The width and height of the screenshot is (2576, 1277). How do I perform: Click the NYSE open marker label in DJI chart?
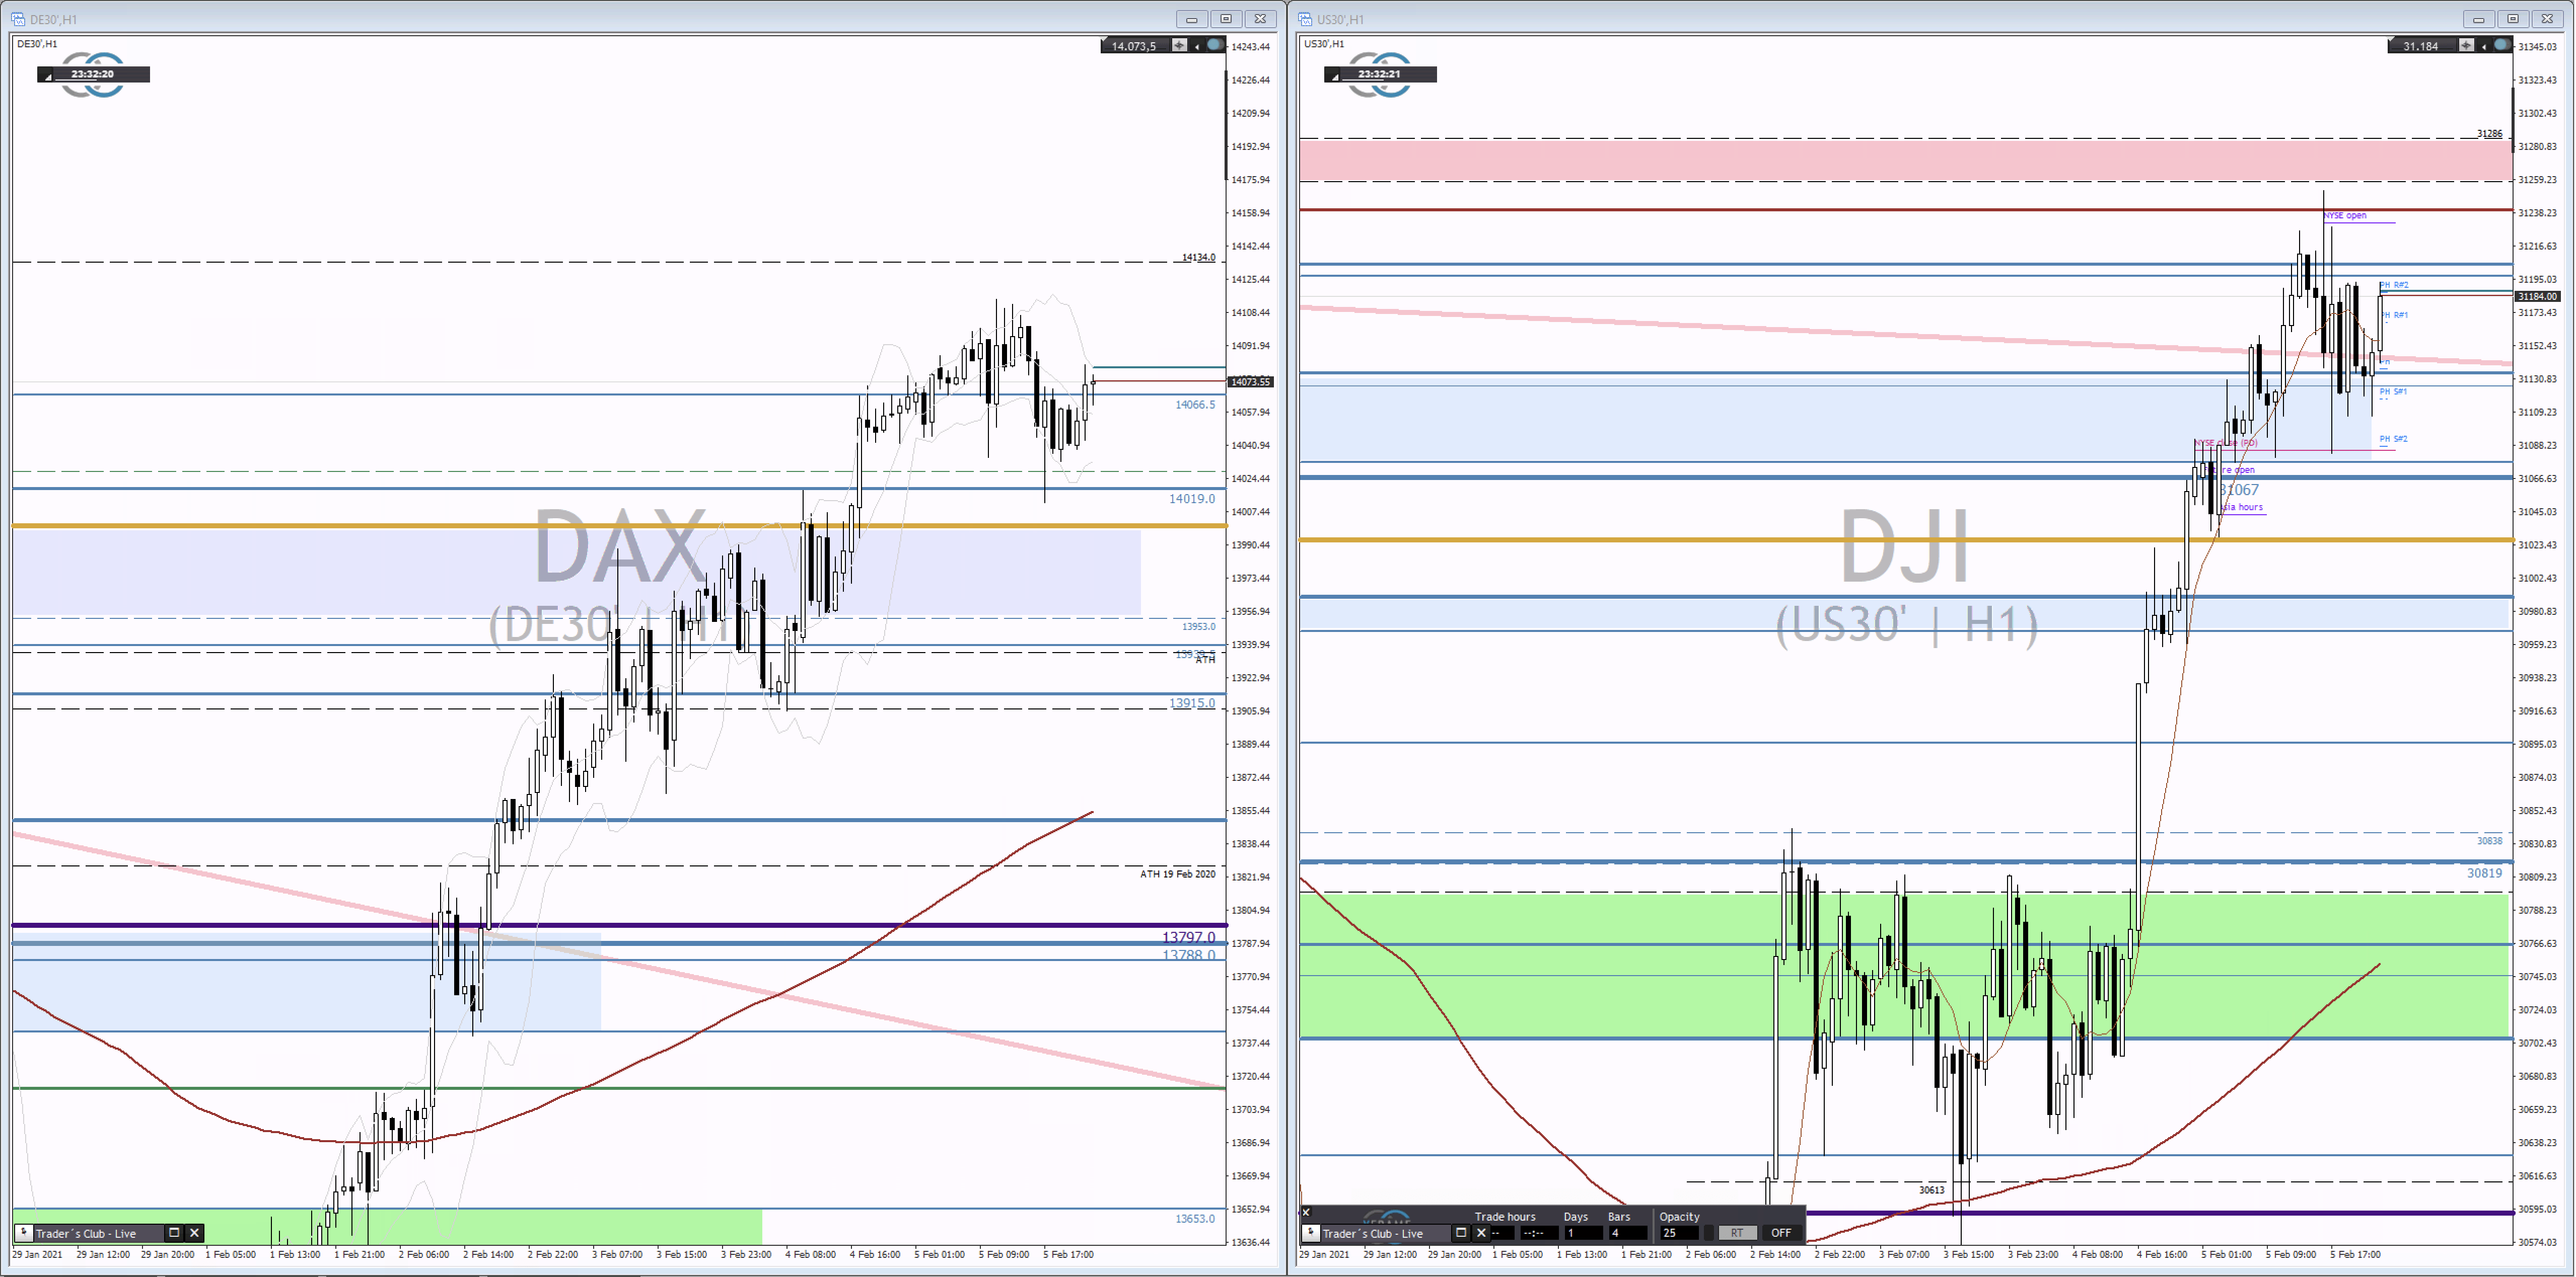pos(2345,216)
